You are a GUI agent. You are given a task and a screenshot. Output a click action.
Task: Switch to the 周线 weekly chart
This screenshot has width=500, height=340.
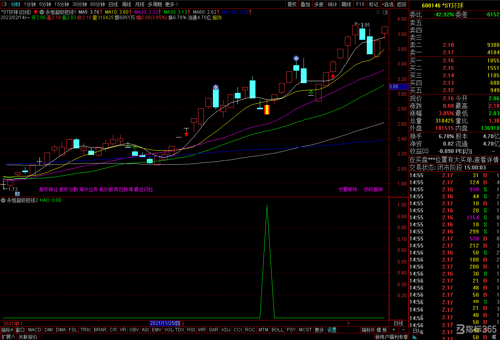tap(127, 4)
